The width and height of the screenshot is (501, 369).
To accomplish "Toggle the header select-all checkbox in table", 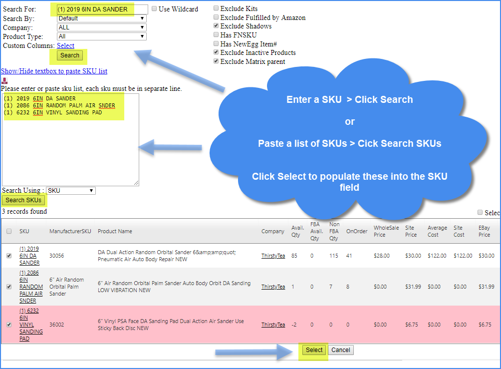I will pyautogui.click(x=9, y=231).
